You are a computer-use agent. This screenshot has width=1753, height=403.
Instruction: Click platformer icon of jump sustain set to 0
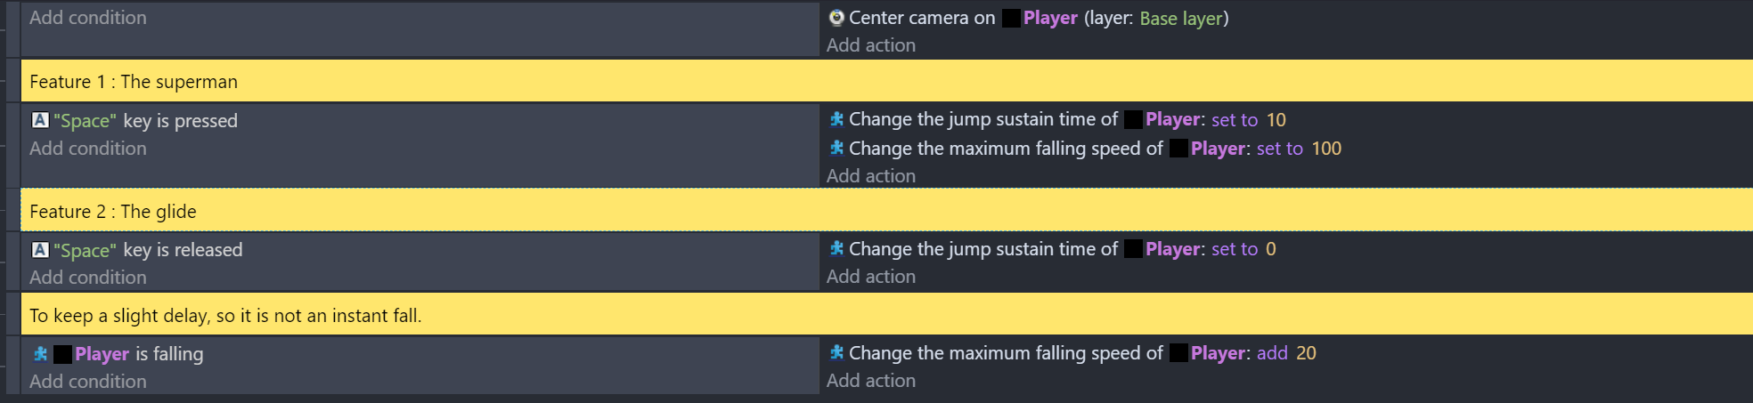[836, 249]
